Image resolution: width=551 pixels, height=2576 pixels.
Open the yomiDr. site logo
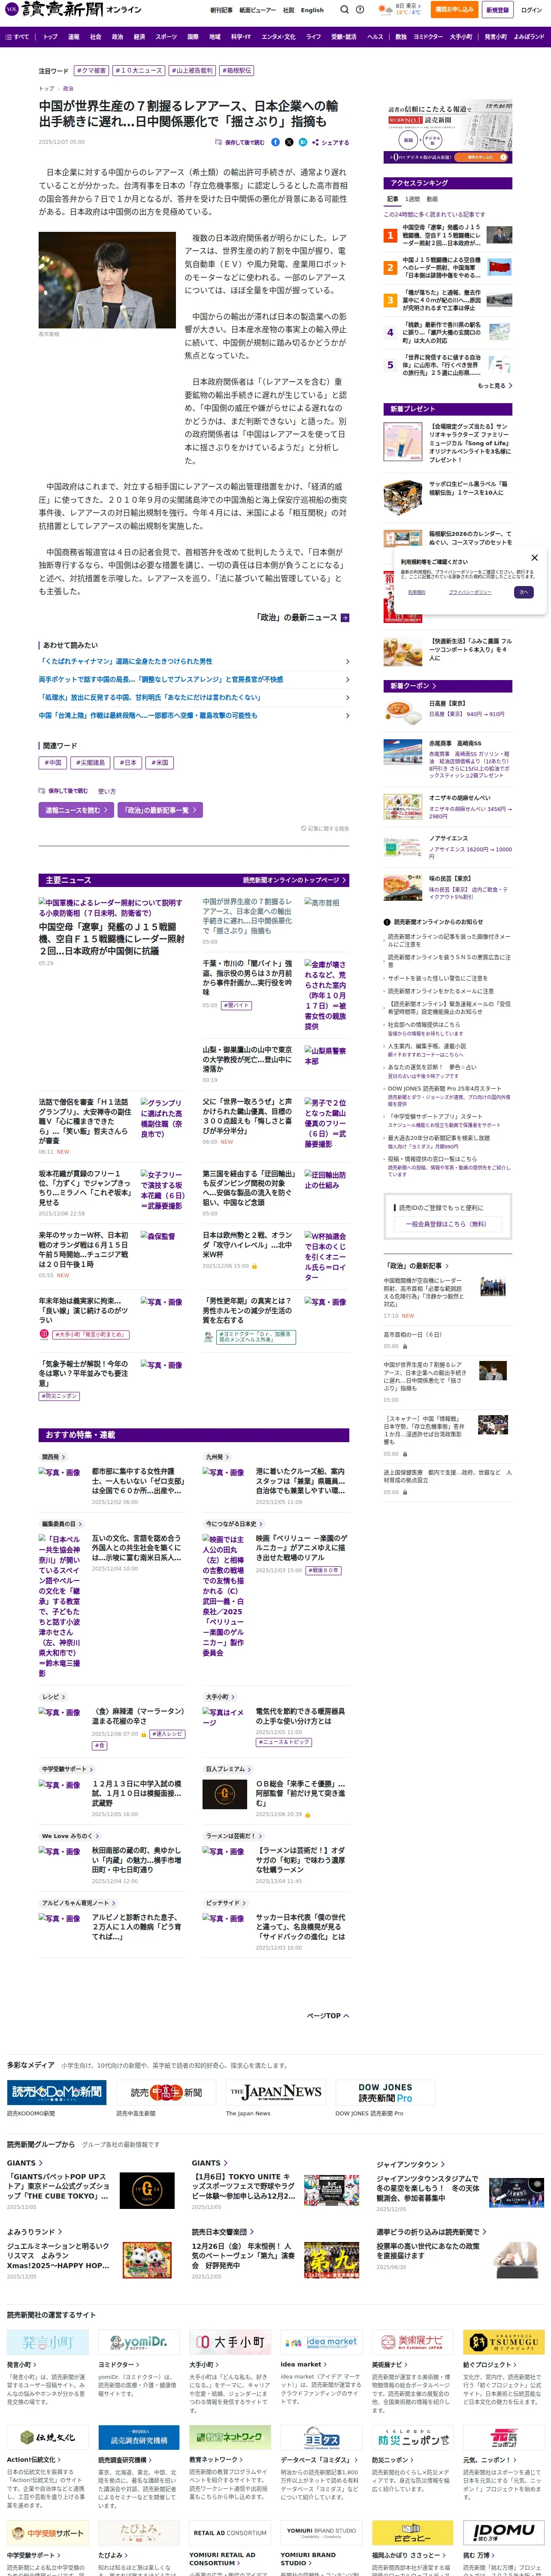[138, 2342]
